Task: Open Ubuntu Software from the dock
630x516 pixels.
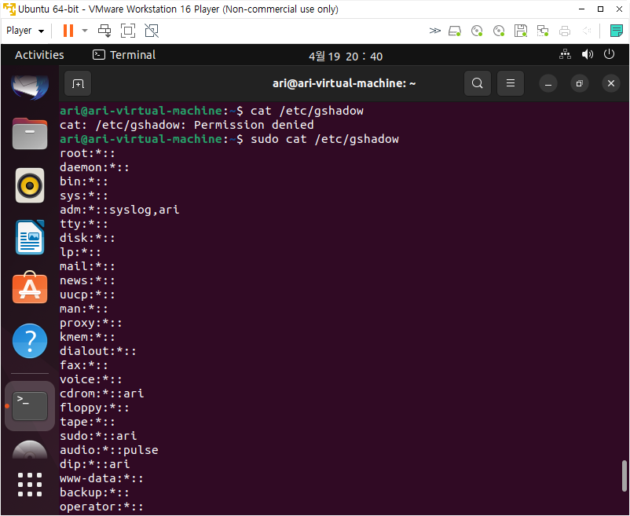Action: point(30,289)
